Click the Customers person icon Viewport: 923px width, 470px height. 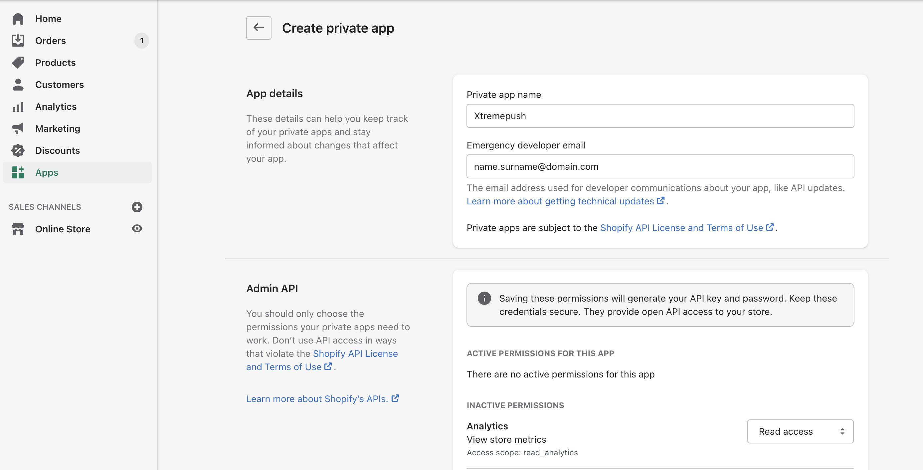click(x=18, y=85)
